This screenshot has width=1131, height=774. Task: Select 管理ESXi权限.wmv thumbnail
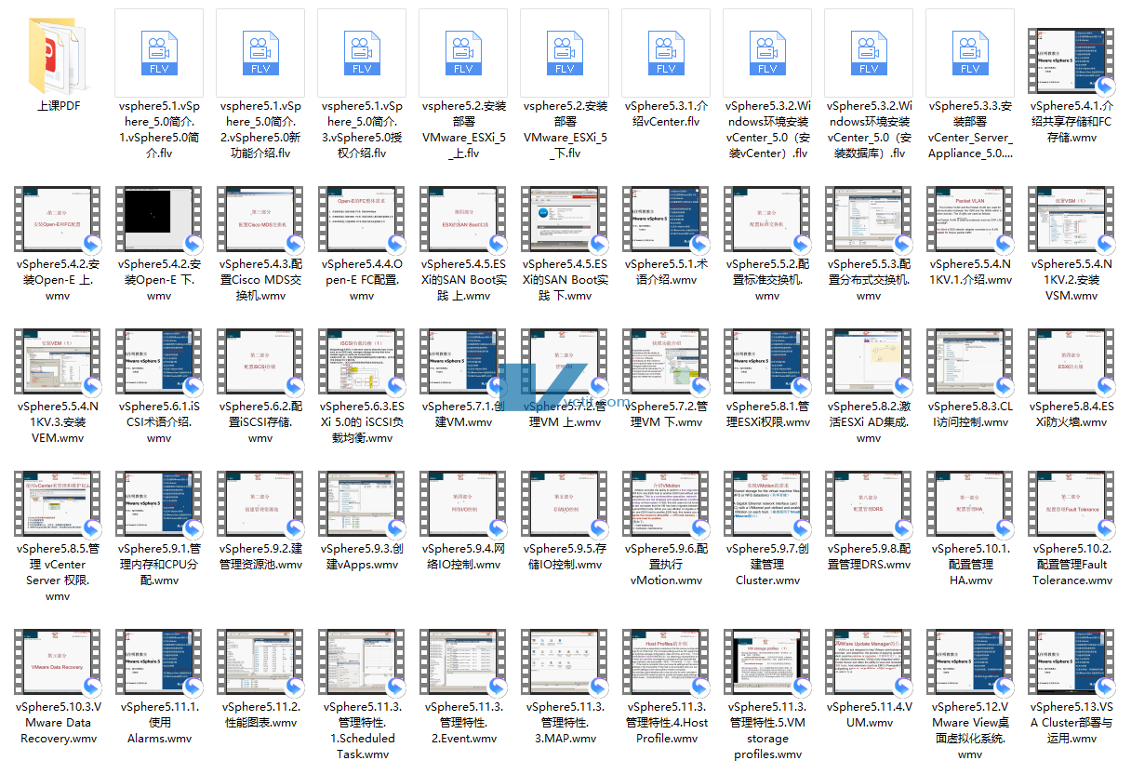[x=767, y=362]
